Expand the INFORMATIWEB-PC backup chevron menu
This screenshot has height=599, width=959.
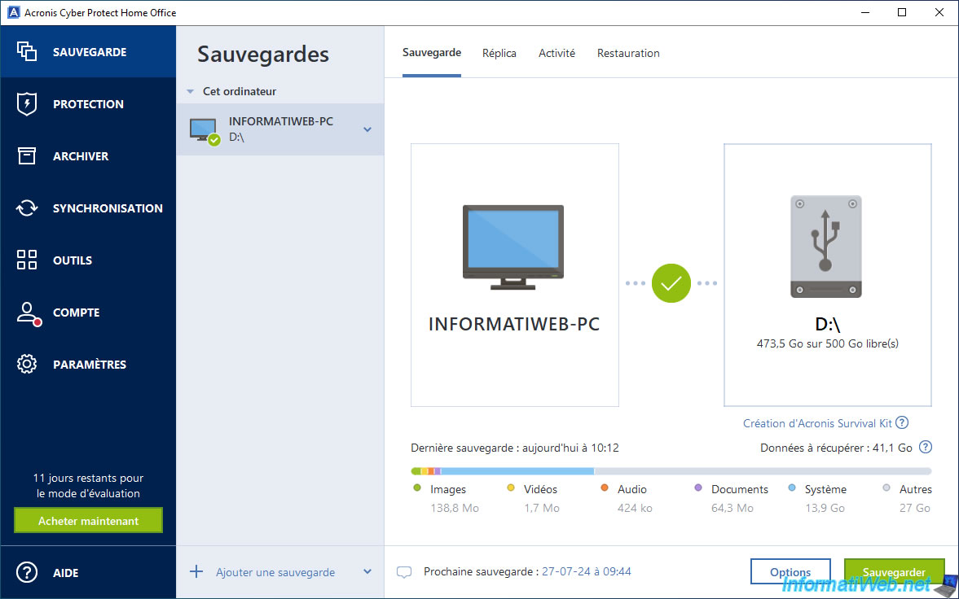pos(367,129)
